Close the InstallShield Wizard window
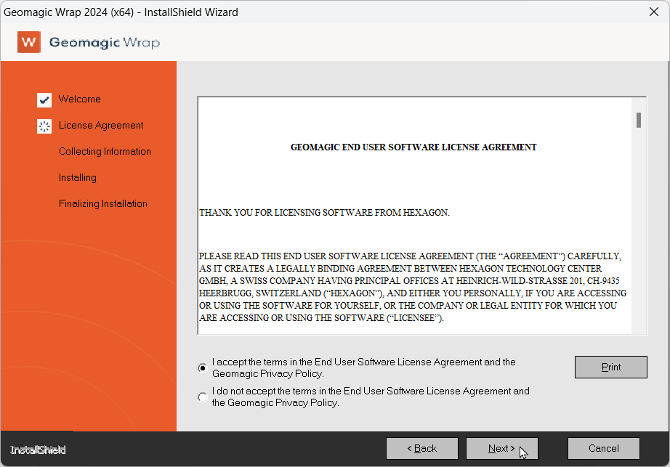The width and height of the screenshot is (670, 467). coord(653,12)
